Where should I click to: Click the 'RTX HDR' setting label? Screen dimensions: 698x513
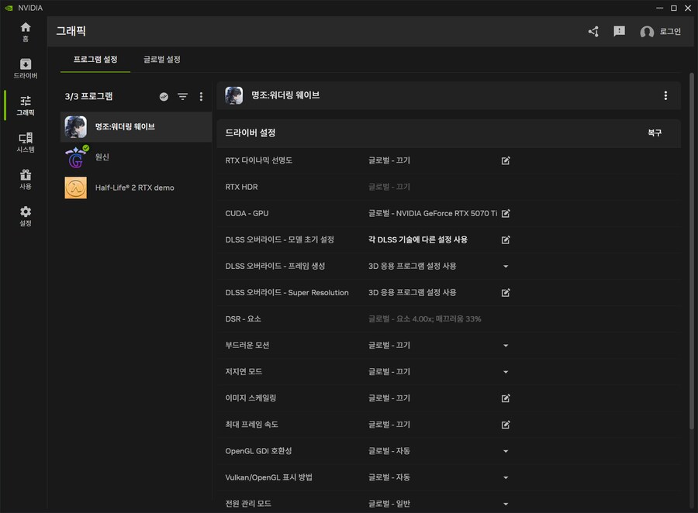[x=241, y=187]
